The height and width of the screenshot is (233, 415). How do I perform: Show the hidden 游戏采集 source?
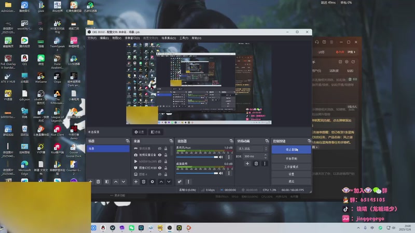(159, 148)
